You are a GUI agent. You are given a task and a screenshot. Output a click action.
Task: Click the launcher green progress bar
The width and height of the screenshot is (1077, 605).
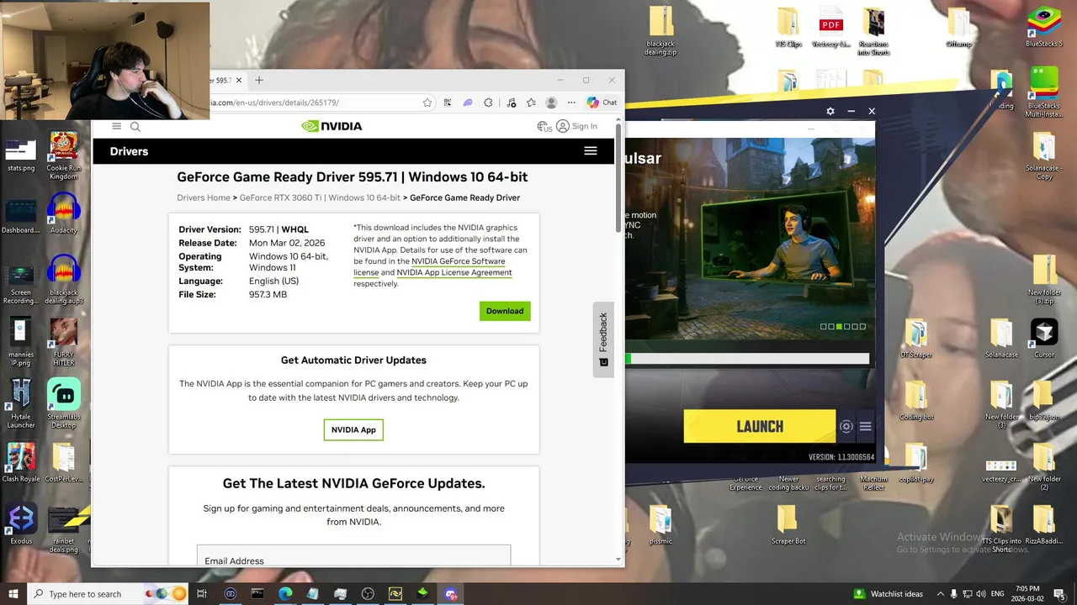point(747,359)
